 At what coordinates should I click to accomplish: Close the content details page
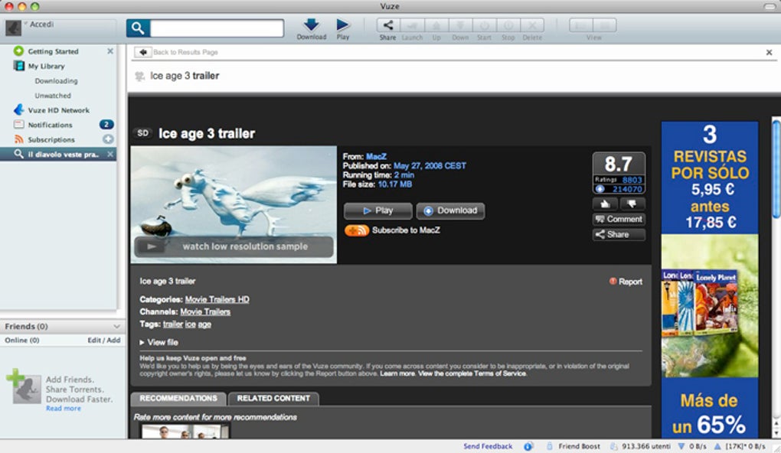pyautogui.click(x=769, y=52)
